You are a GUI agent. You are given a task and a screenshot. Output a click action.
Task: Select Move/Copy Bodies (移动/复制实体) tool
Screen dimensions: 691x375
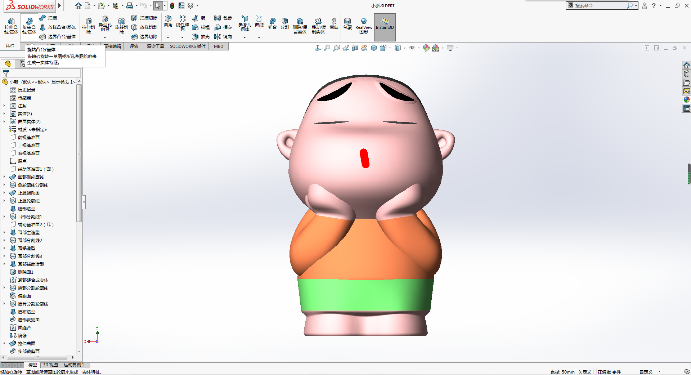[319, 26]
